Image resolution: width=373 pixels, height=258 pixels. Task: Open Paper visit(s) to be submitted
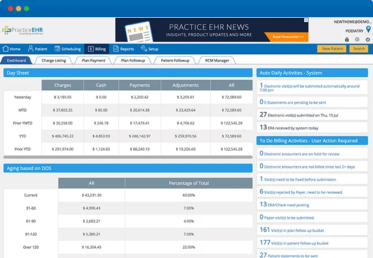point(312,217)
